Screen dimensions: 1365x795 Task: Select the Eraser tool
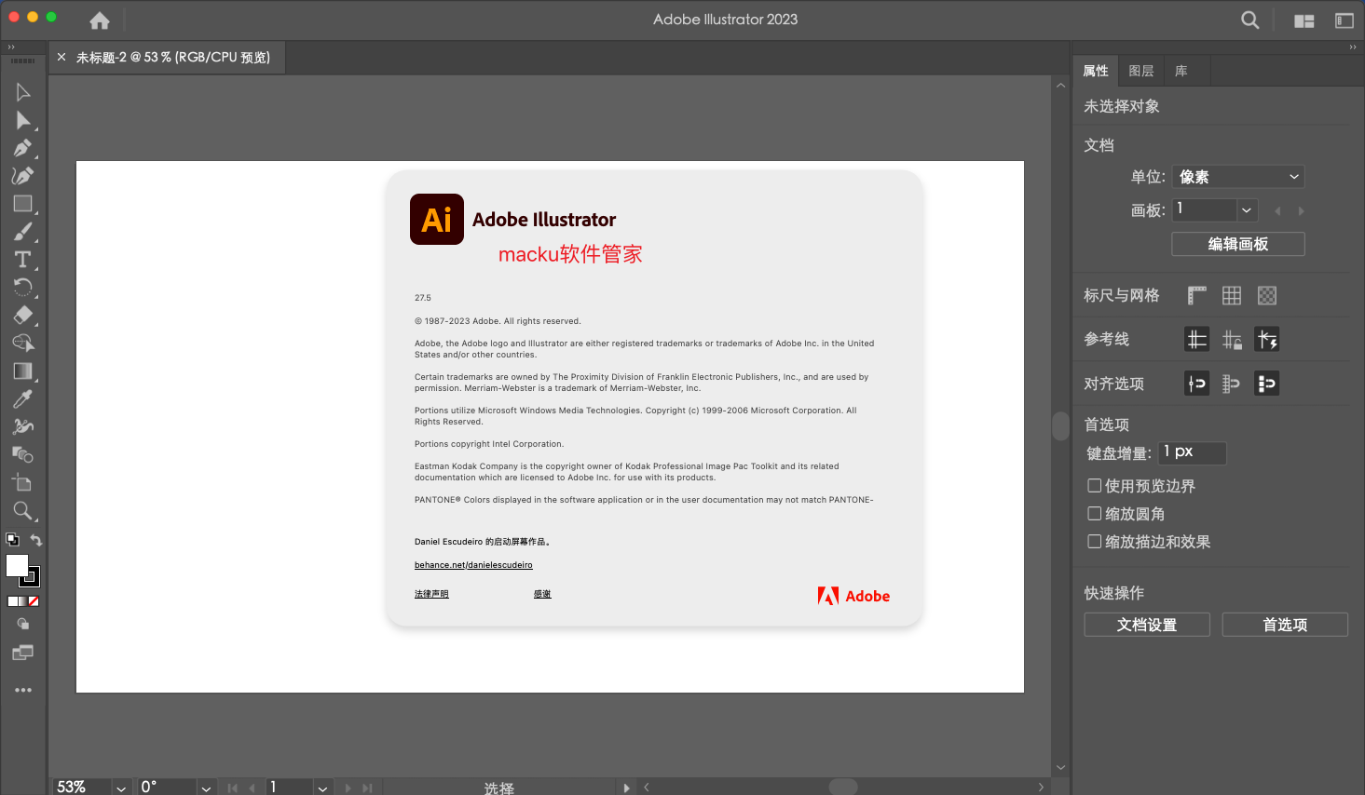[23, 315]
